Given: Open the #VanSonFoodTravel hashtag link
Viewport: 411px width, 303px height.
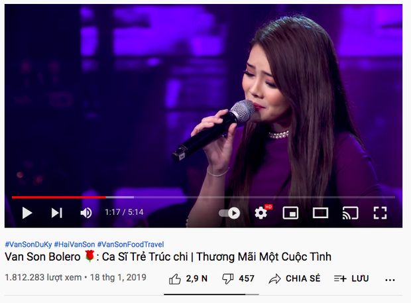Looking at the screenshot, I should [x=131, y=245].
